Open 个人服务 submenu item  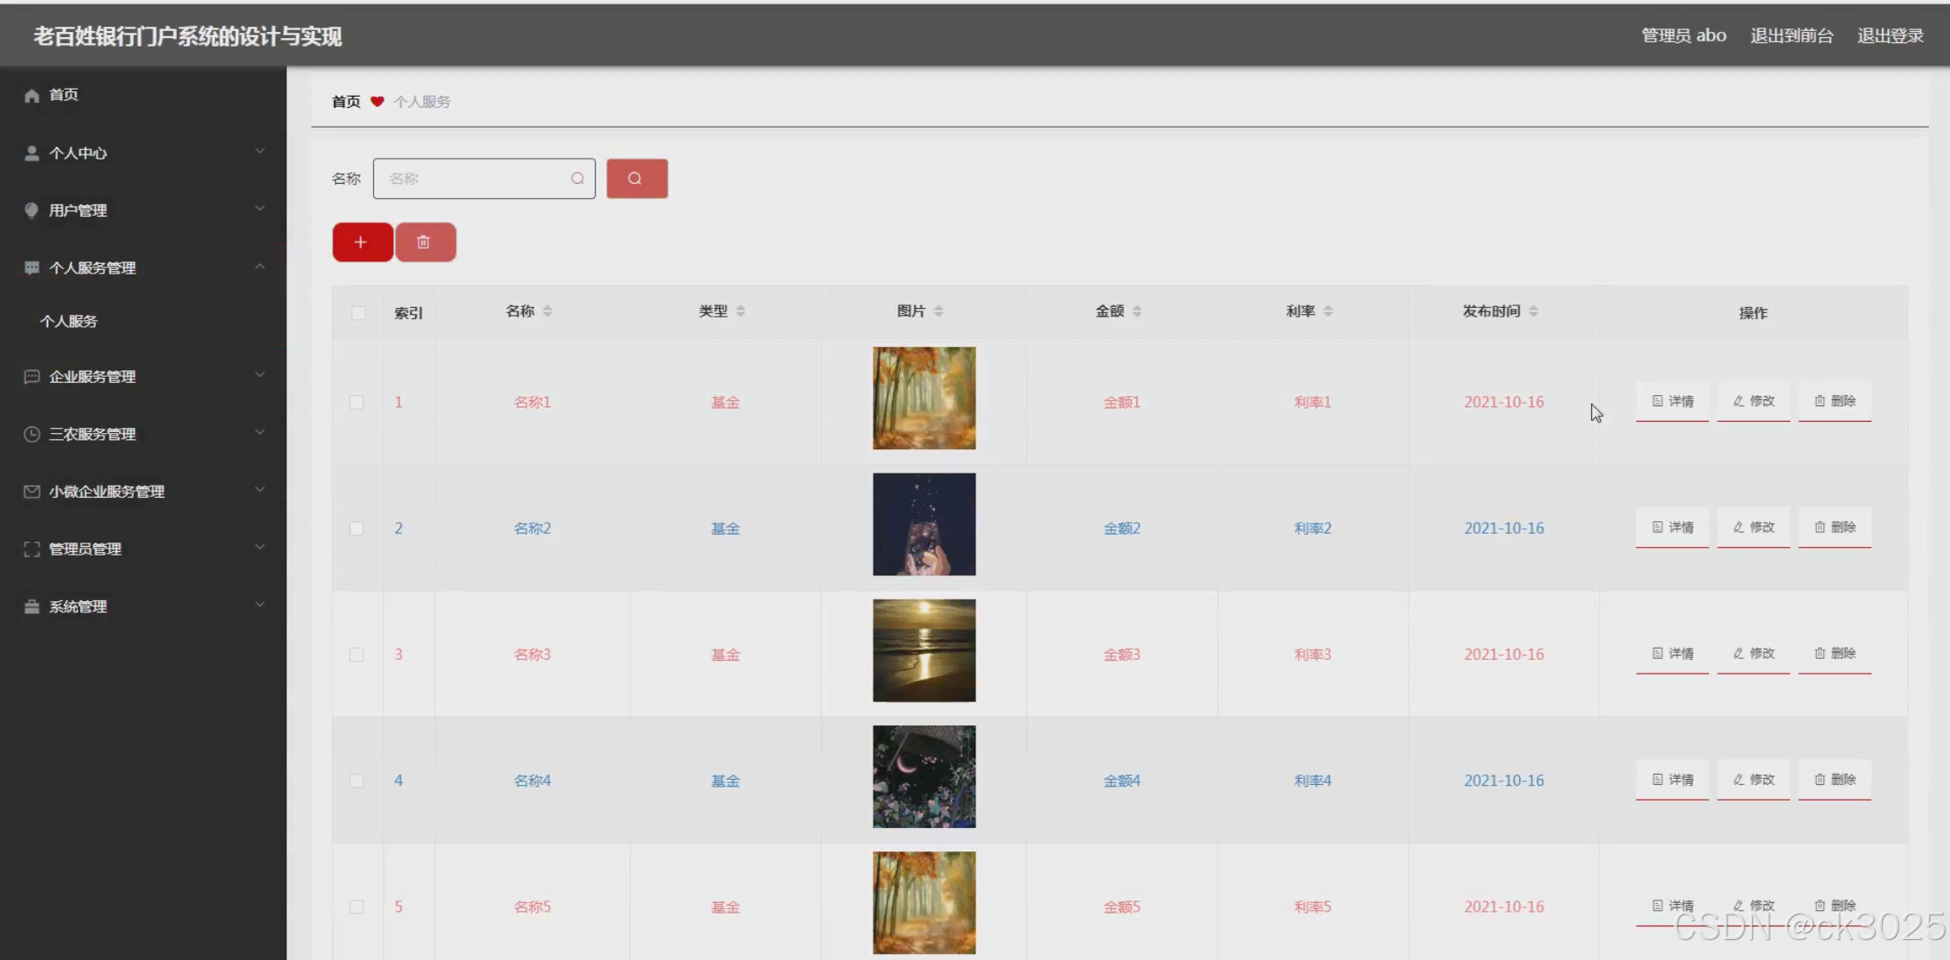(69, 321)
